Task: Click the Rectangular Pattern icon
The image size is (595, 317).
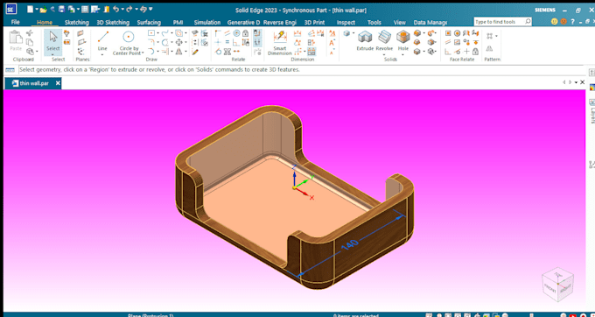Action: 489,36
